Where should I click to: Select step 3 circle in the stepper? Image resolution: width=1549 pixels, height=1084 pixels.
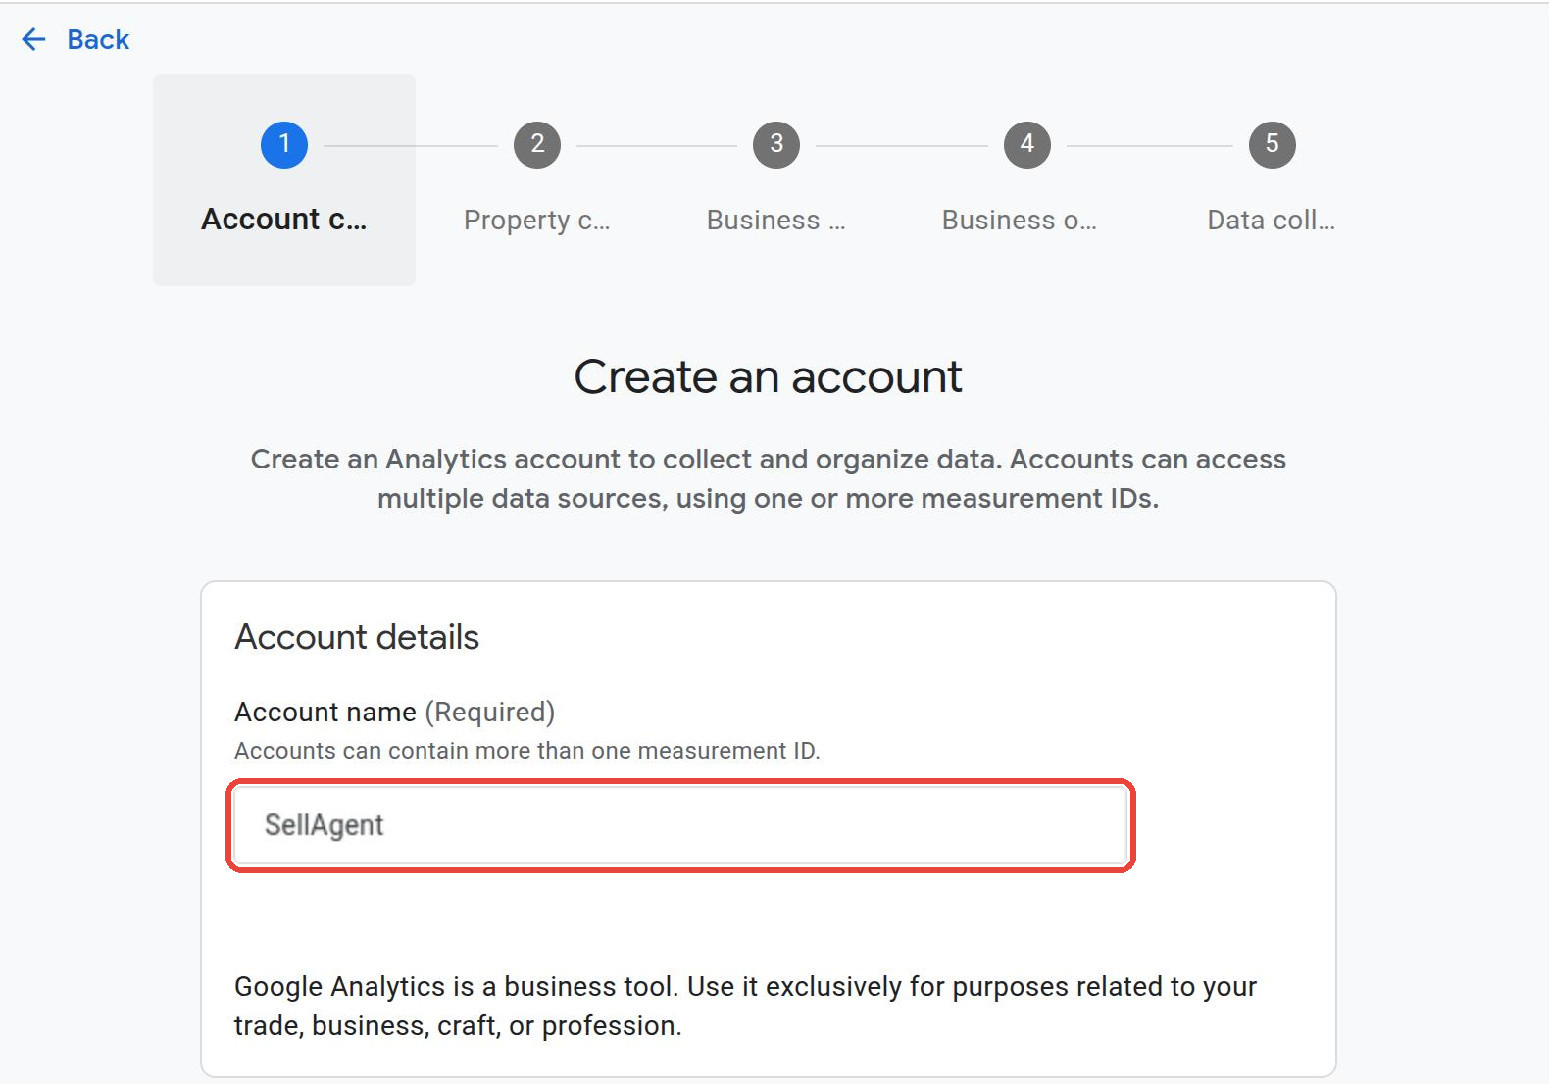pyautogui.click(x=776, y=145)
